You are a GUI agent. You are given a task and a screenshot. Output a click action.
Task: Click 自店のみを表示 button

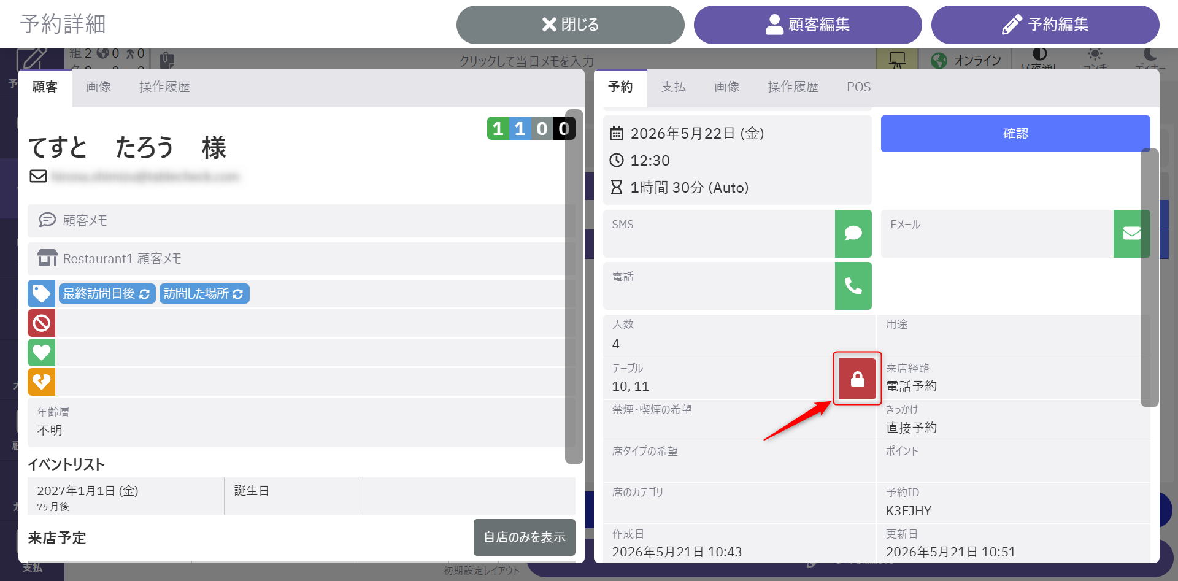[524, 537]
